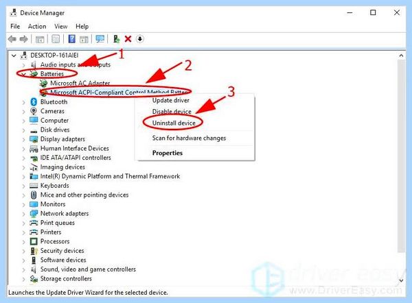Click the Forward arrow toolbar icon
This screenshot has width=412, height=303.
click(x=23, y=39)
